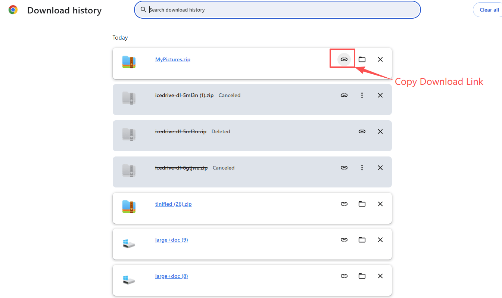Click the magnifying glass search icon
The image size is (502, 298).
point(144,10)
